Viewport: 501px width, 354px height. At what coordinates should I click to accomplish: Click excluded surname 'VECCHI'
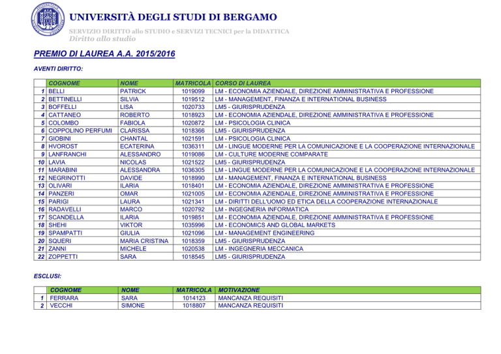click(61, 306)
